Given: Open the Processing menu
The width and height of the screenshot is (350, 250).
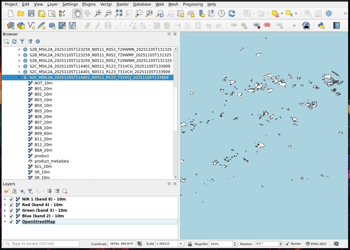Looking at the screenshot, I should tap(192, 4).
